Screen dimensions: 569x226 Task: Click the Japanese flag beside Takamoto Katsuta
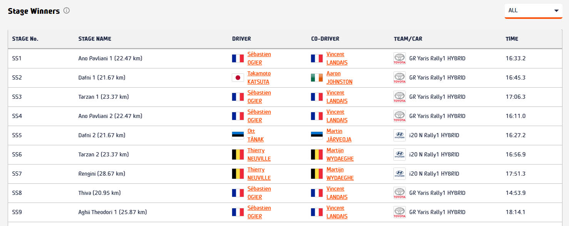point(238,78)
